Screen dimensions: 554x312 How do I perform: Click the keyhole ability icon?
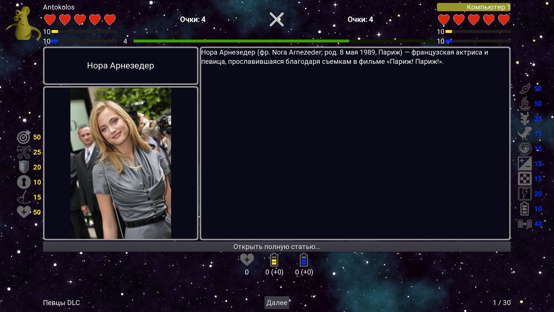point(24,182)
